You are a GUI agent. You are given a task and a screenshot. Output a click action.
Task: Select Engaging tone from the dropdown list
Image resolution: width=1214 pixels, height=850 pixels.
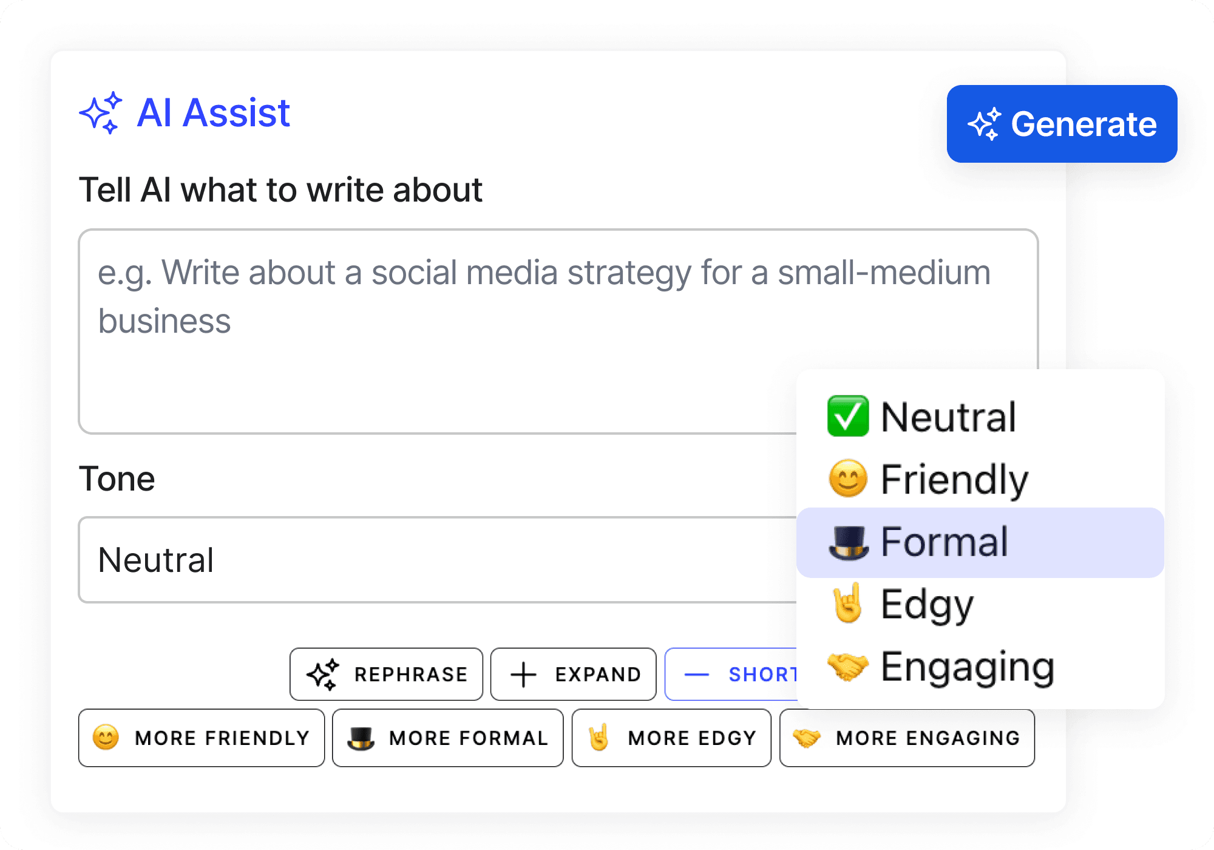click(x=980, y=667)
